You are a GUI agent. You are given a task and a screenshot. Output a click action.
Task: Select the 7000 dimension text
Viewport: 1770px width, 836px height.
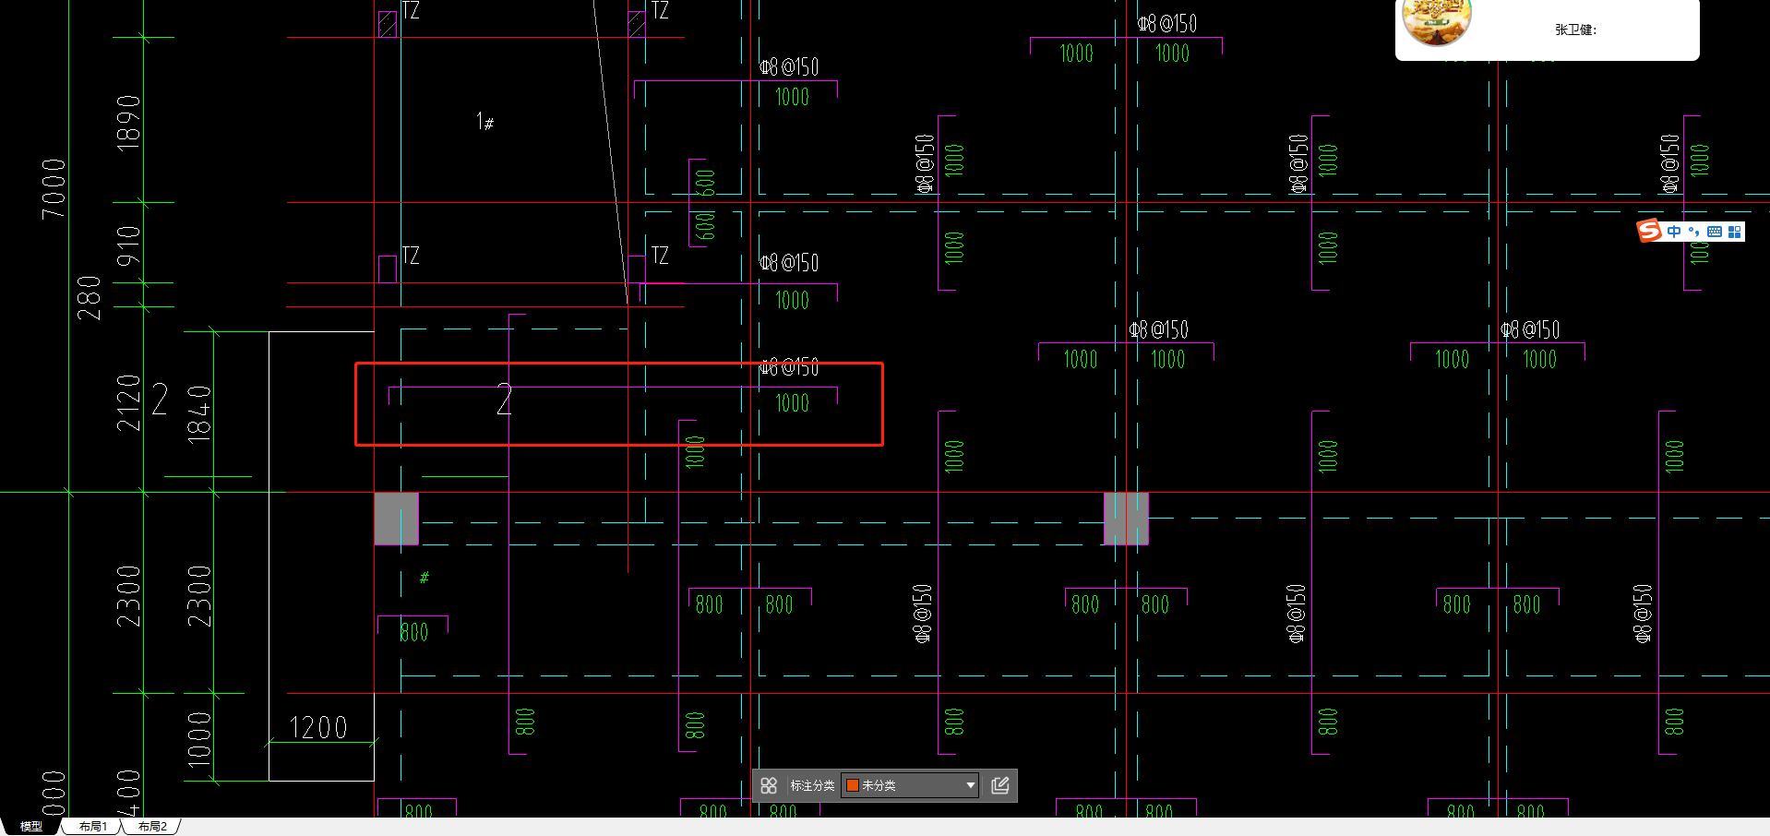54,188
